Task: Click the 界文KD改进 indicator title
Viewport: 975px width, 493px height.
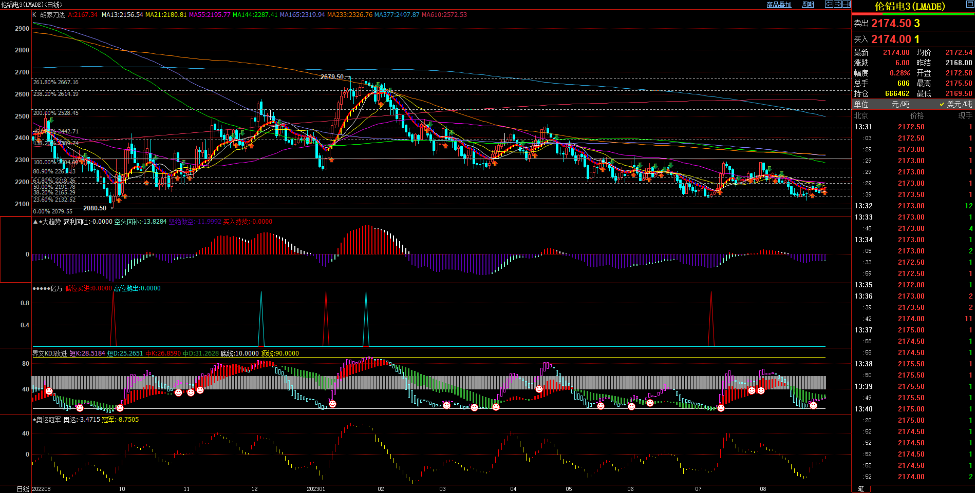Action: click(49, 353)
